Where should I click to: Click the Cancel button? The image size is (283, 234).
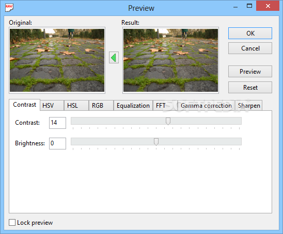click(250, 48)
